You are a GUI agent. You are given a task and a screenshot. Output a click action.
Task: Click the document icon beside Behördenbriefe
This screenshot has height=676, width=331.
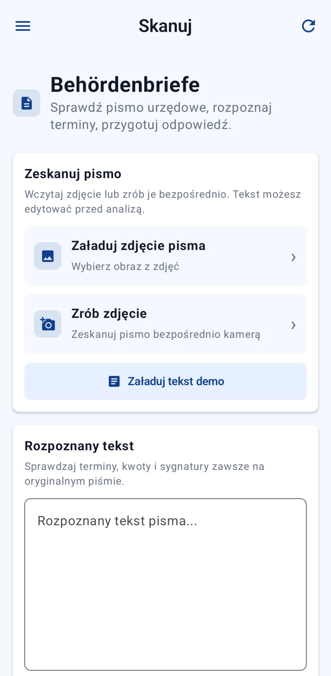point(27,103)
